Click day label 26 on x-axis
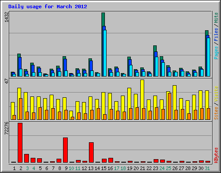Image resolution: width=221 pixels, height=173 pixels. 175,168
